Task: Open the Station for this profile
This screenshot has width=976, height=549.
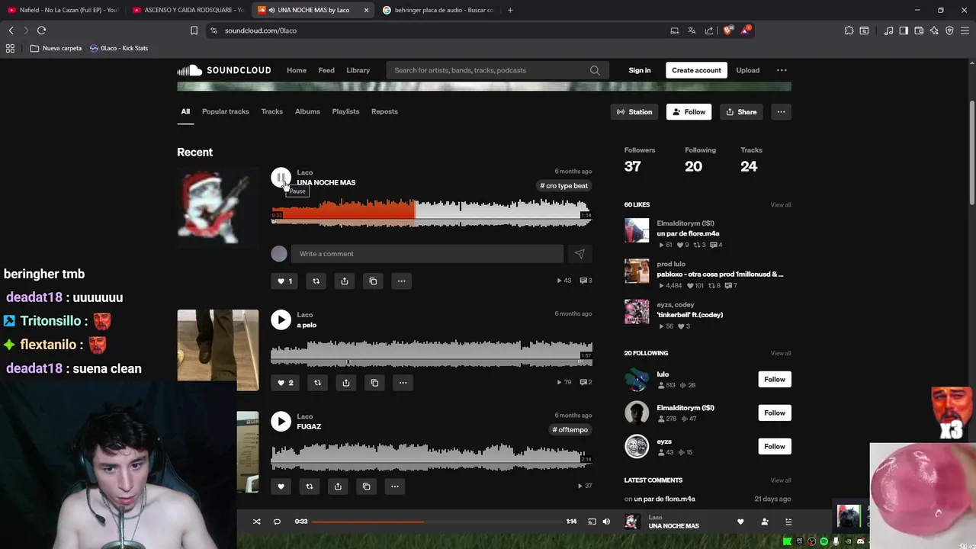Action: pyautogui.click(x=634, y=112)
